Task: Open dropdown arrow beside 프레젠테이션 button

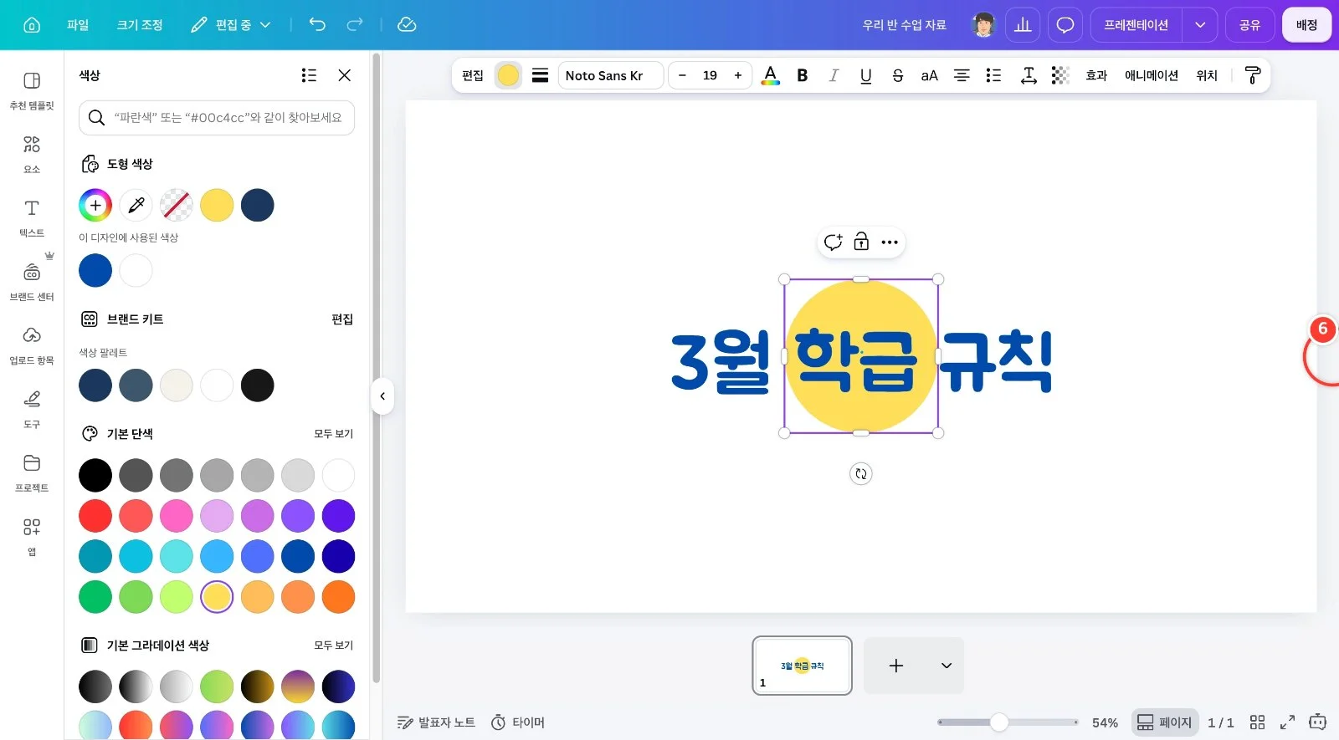Action: 1200,25
